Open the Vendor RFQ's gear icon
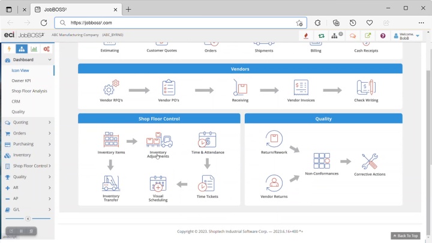Image resolution: width=432 pixels, height=243 pixels. (111, 88)
